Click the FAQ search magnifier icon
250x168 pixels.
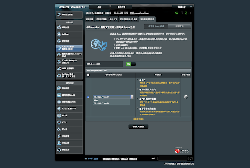tap(191, 158)
